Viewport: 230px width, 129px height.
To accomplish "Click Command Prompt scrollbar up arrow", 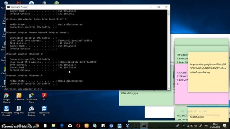I will [169, 11].
